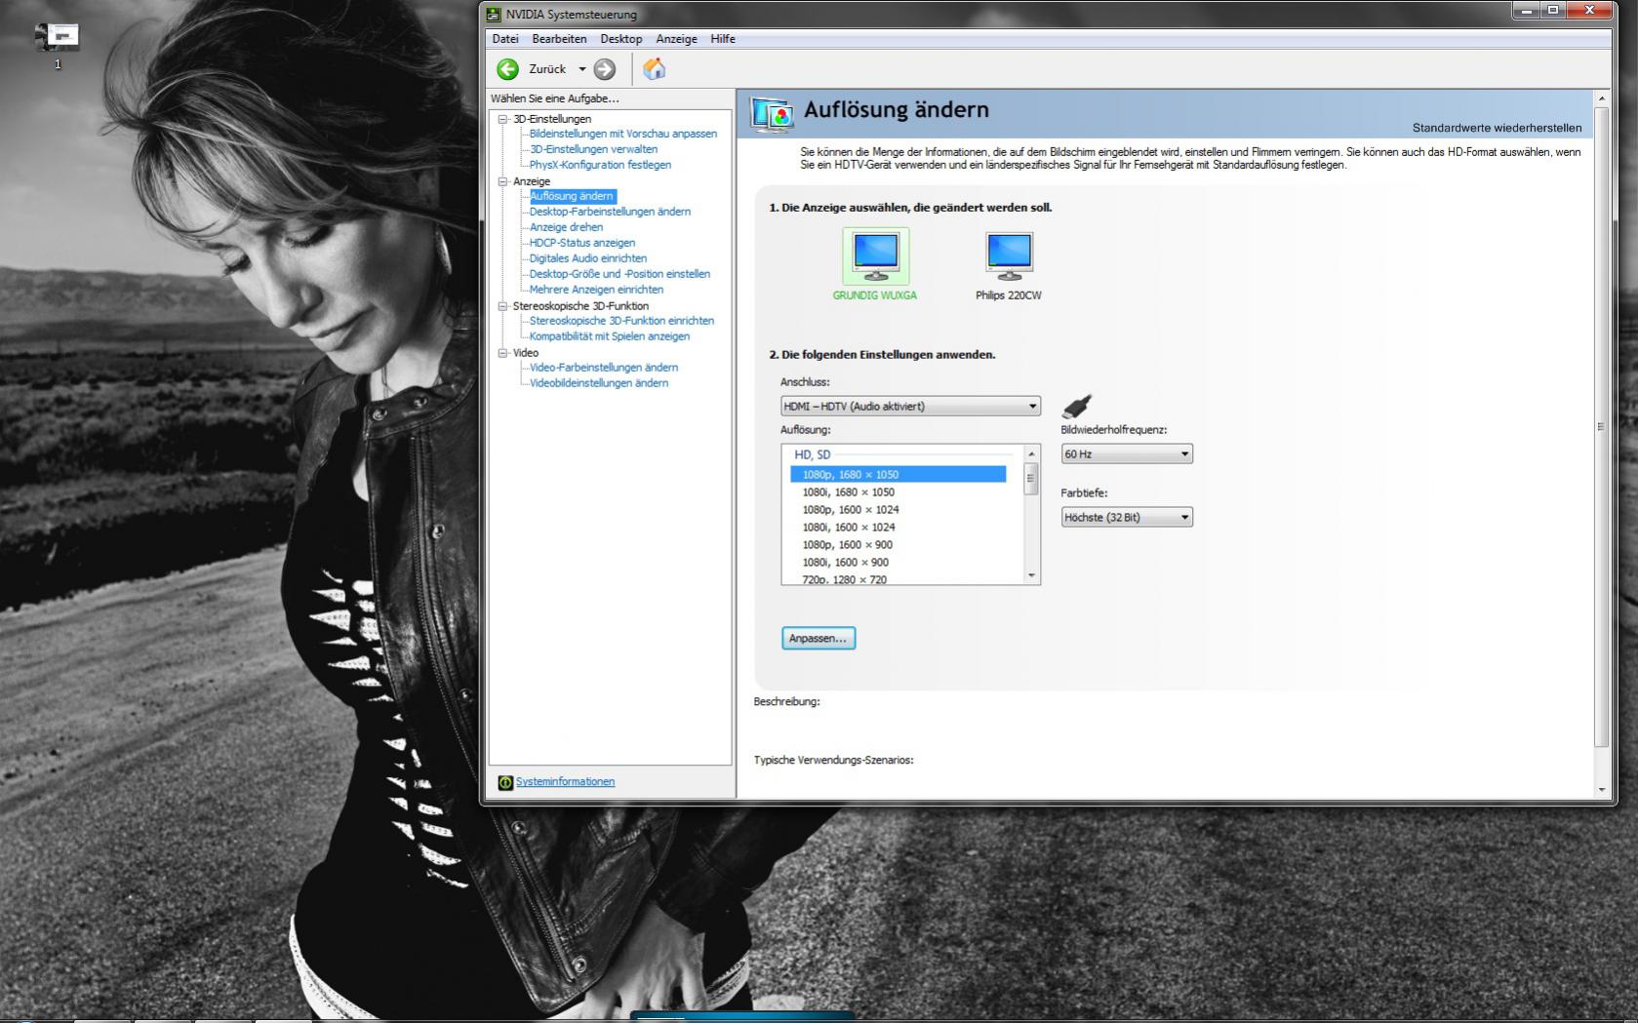
Task: Open Videobildeinstellungen ändern
Action: 599,383
